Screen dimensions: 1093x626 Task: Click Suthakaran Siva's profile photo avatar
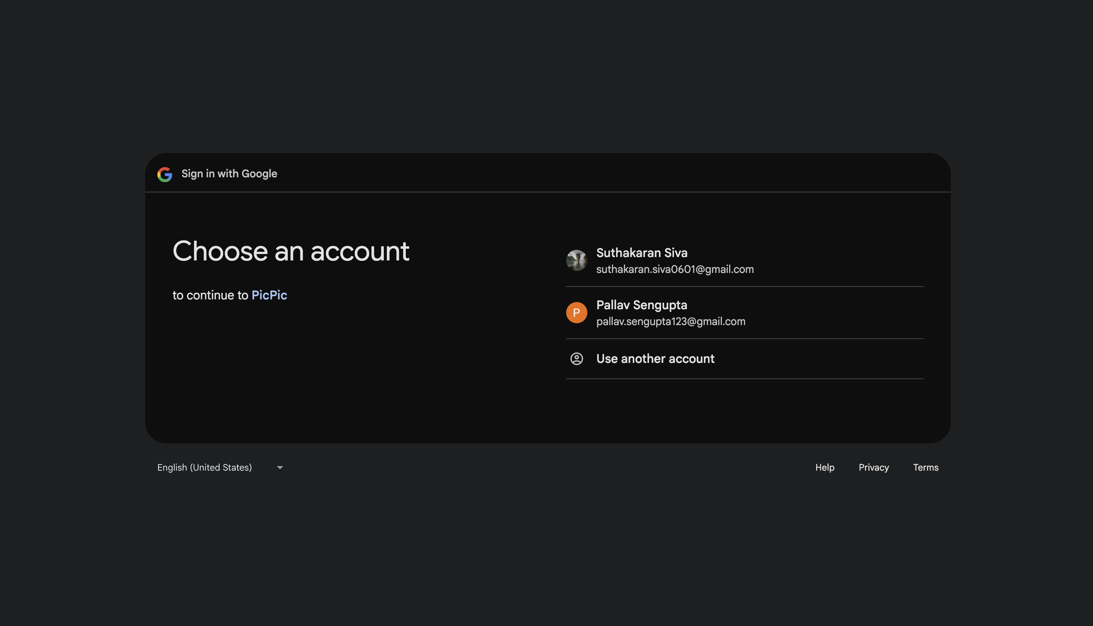tap(576, 260)
